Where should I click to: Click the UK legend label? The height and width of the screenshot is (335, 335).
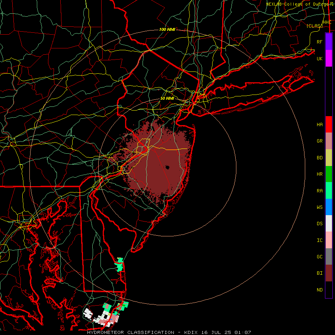[x=319, y=58]
